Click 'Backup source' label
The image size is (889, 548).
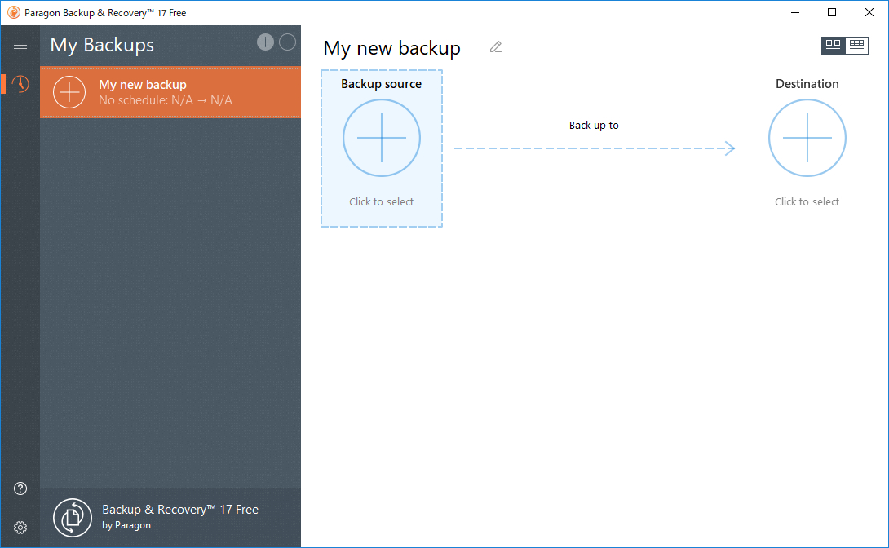(382, 84)
